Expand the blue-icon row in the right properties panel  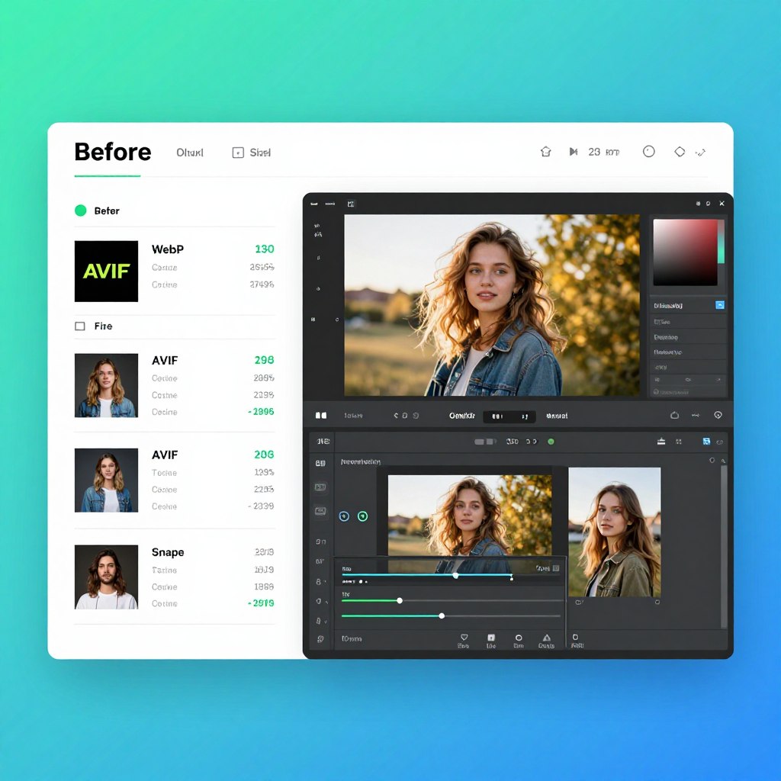[x=688, y=305]
